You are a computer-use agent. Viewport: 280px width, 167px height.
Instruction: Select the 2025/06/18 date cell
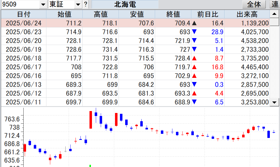[x=24, y=58]
